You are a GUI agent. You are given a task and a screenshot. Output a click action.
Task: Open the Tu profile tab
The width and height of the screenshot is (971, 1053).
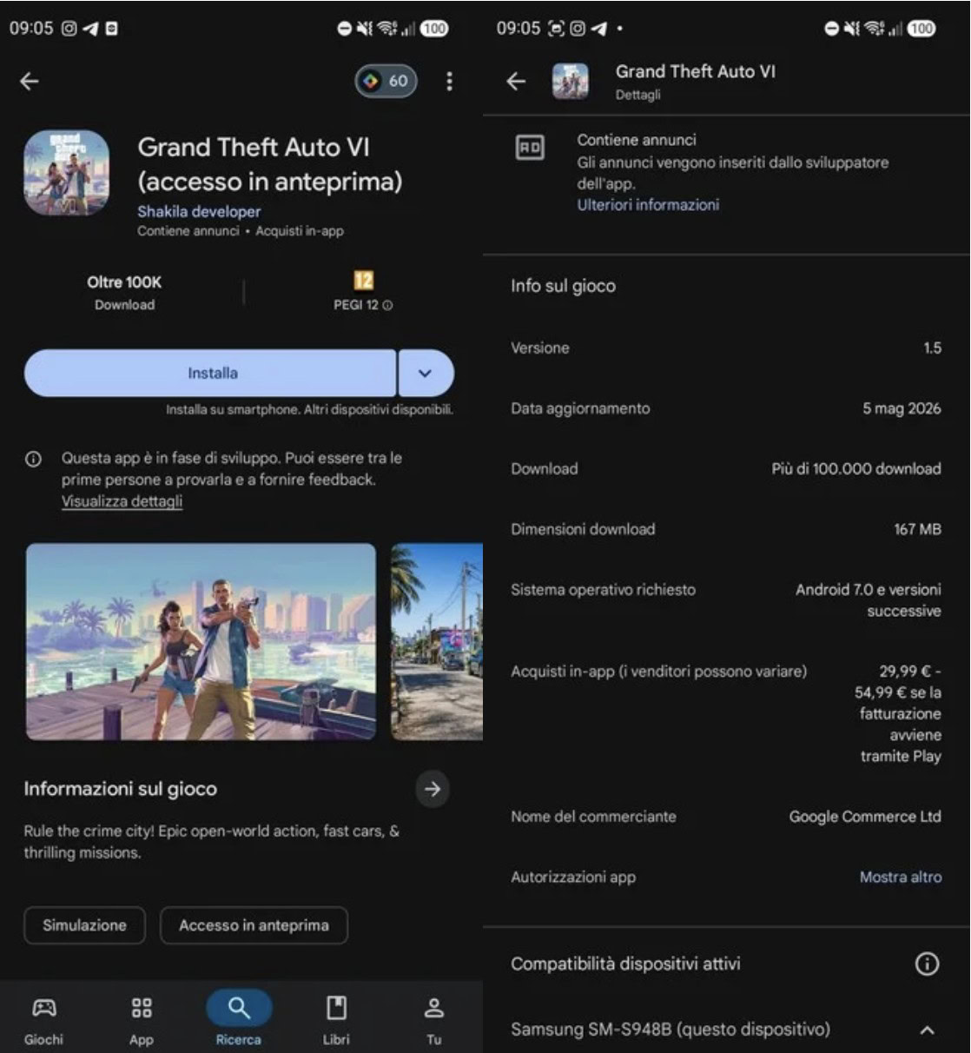434,1020
